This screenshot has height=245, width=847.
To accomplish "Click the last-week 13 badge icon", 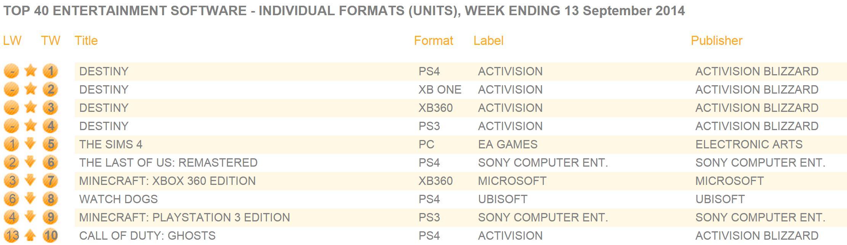I will 11,235.
